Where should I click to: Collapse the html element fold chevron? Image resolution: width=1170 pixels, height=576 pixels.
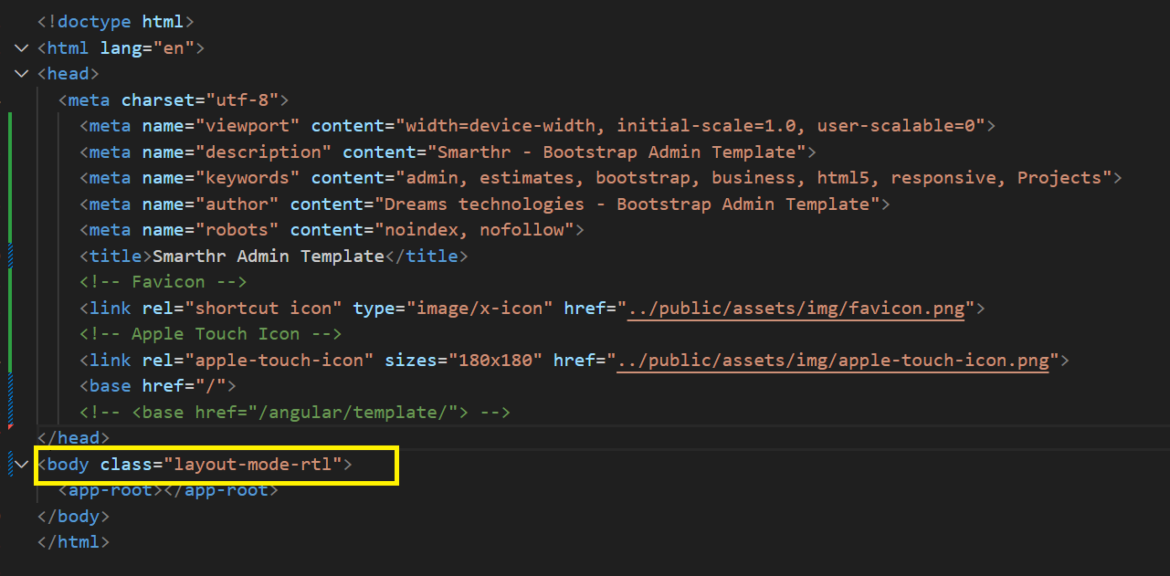click(22, 47)
